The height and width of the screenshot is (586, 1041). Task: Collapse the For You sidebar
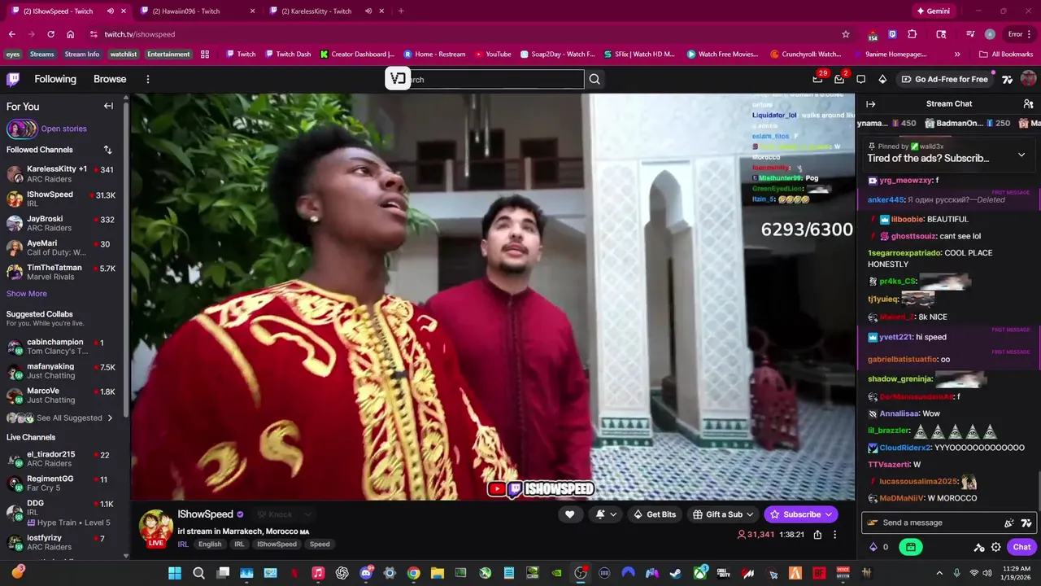coord(108,106)
